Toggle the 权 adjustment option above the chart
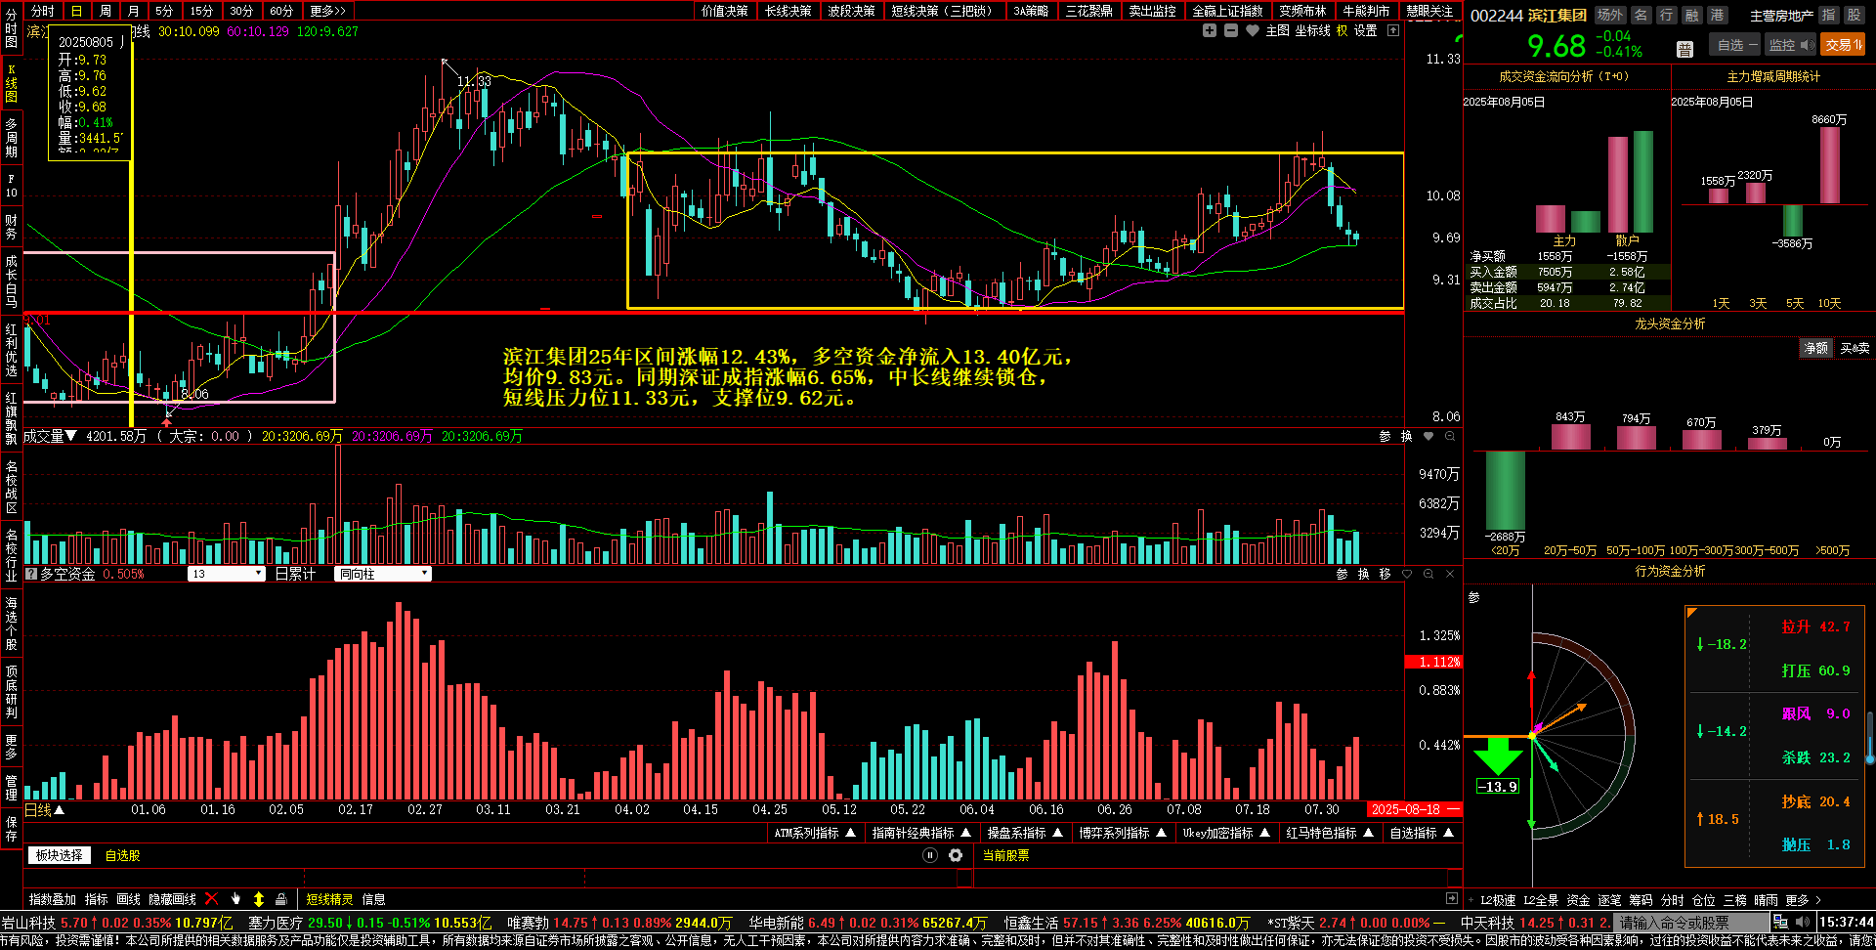The image size is (1876, 950). [1342, 30]
